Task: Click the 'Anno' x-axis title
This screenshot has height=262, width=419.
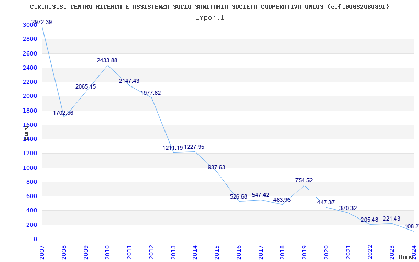Action: (x=406, y=257)
